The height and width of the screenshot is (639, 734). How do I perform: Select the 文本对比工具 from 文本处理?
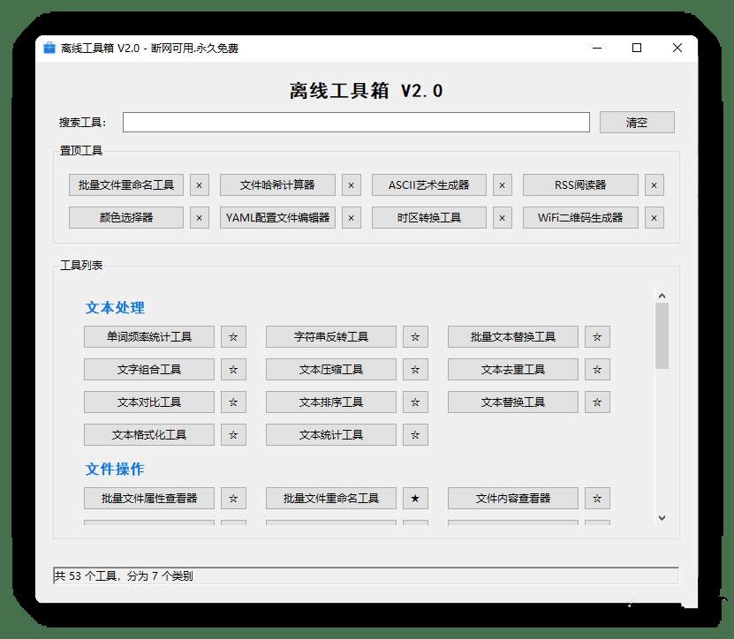click(147, 402)
